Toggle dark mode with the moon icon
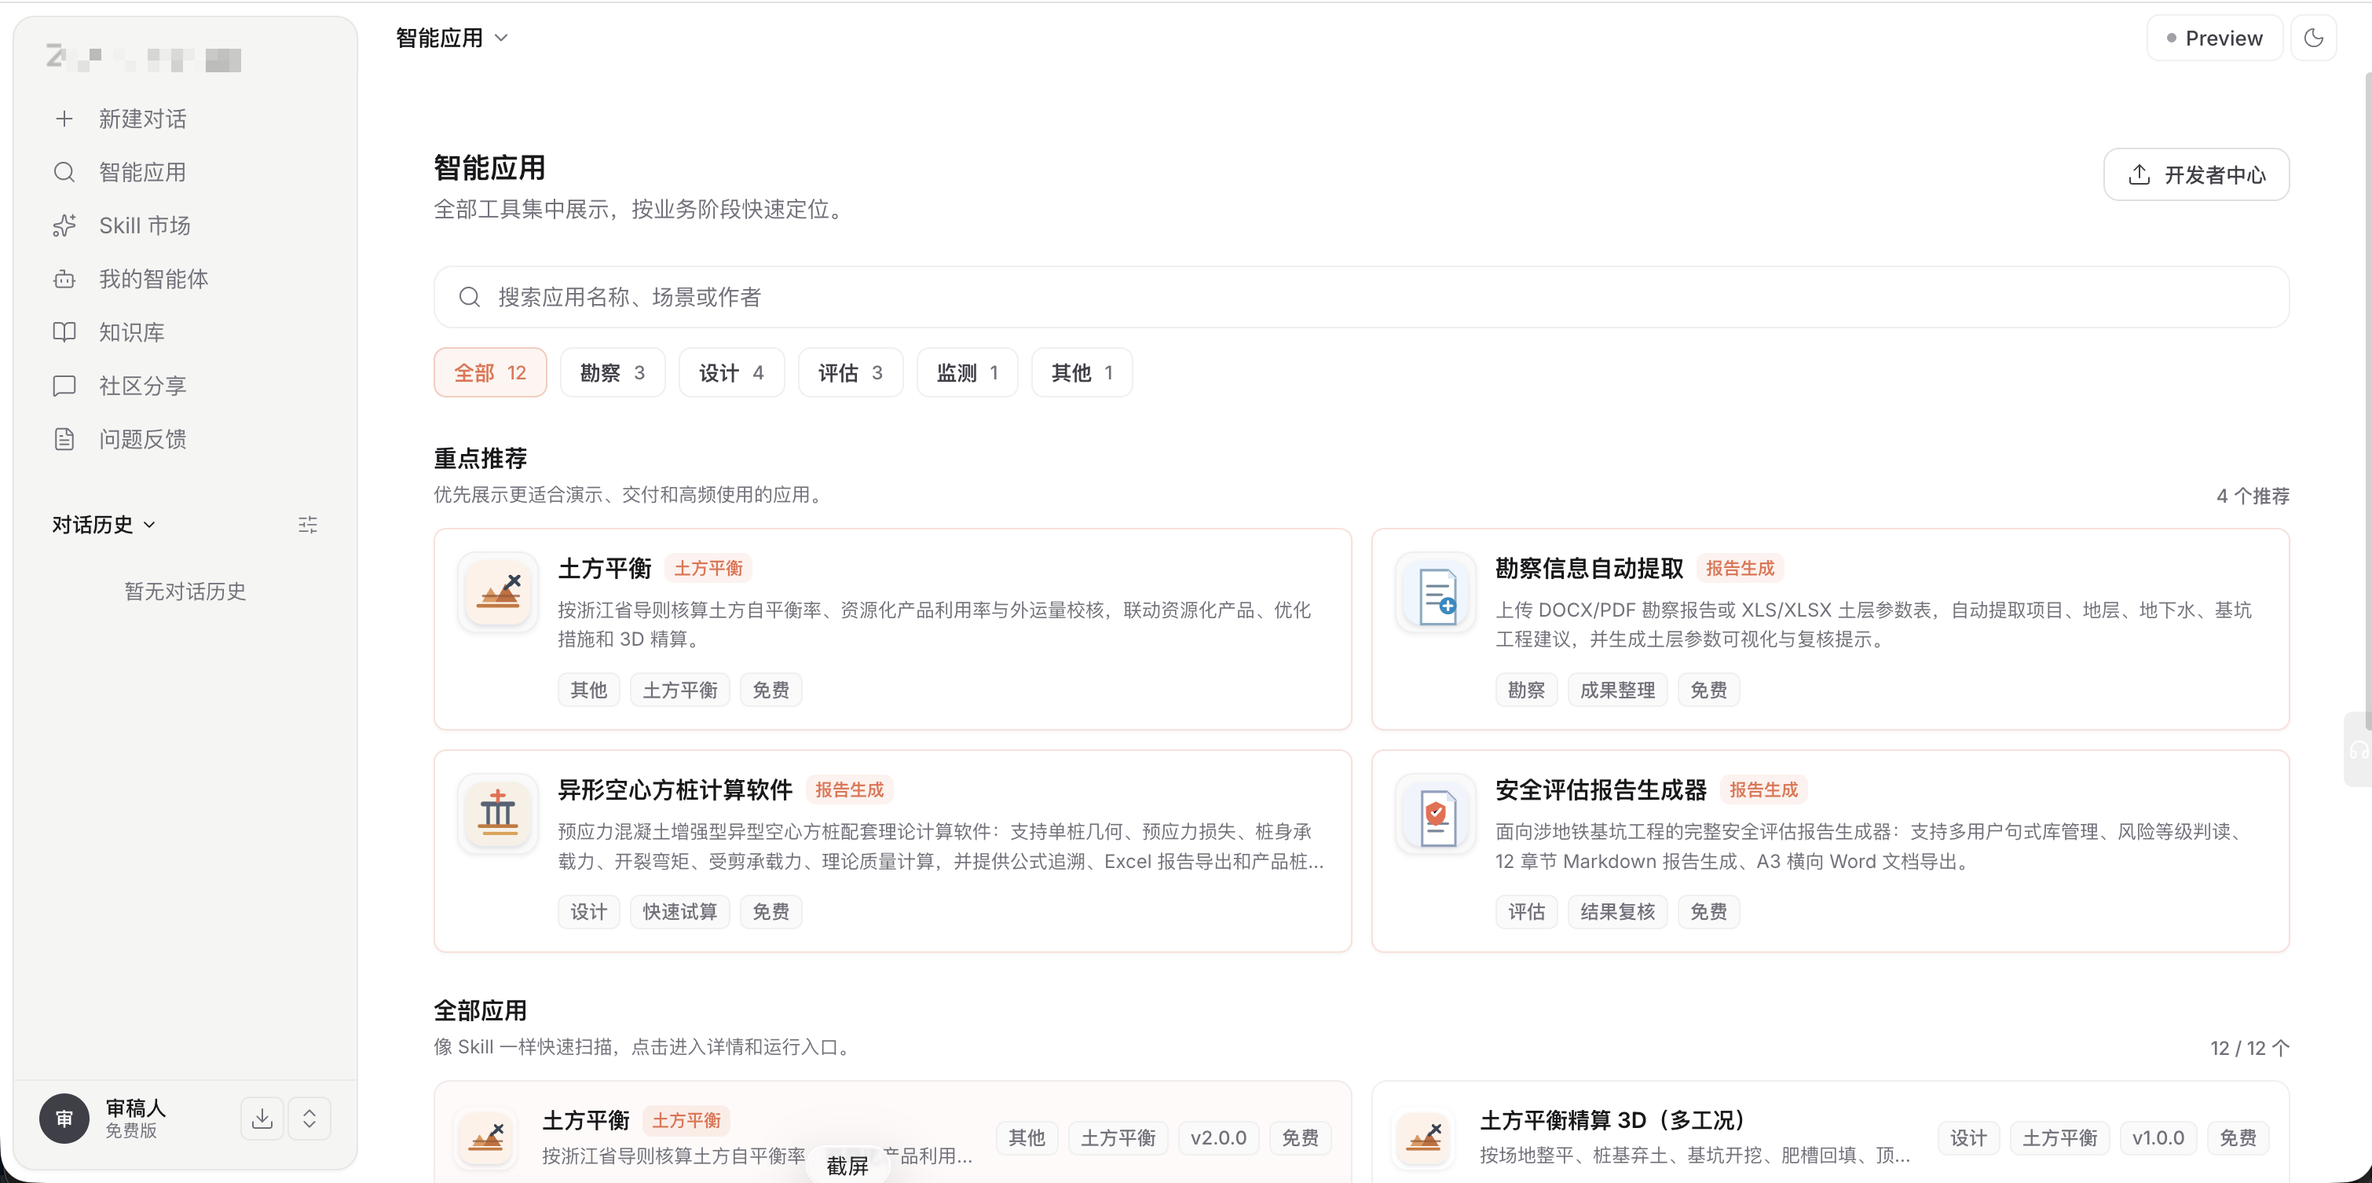 (x=2313, y=38)
